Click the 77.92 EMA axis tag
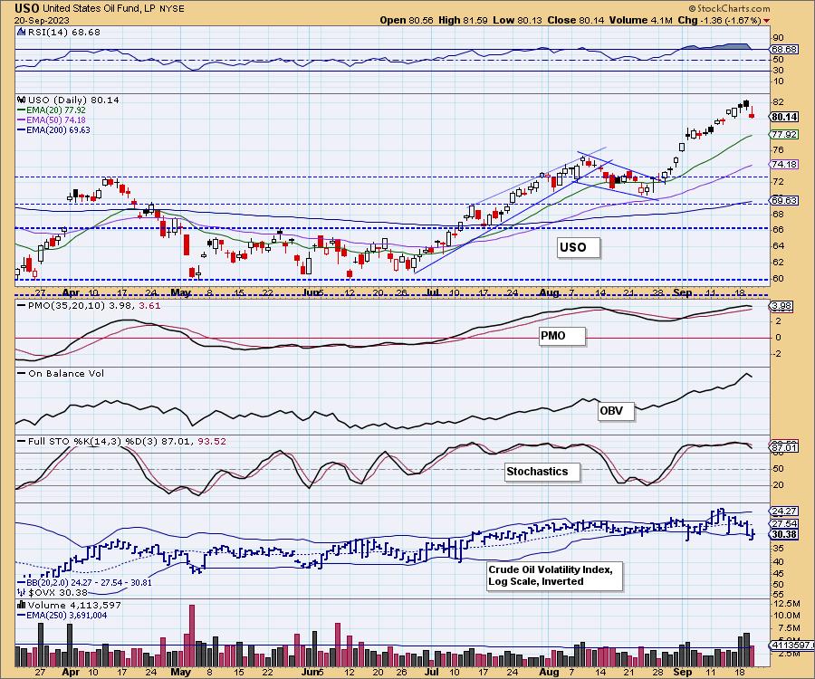Viewport: 815px width, 679px height. click(x=784, y=134)
